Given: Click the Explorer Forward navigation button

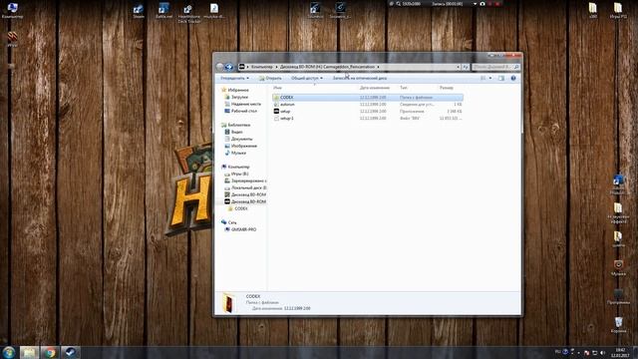Looking at the screenshot, I should point(229,67).
